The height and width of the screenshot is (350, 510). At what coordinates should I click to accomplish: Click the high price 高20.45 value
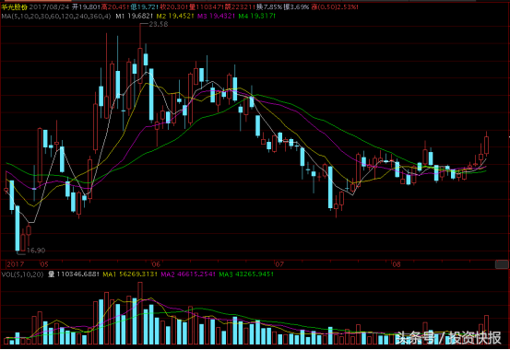114,6
